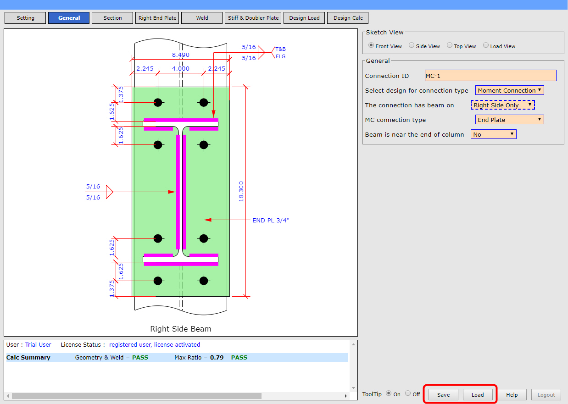Switch sketch to Top View
The image size is (568, 404).
pyautogui.click(x=449, y=45)
